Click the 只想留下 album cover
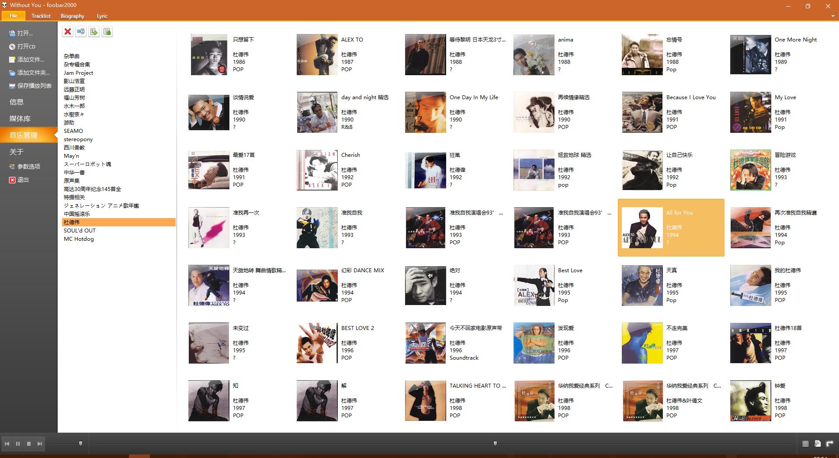Screen dimensions: 839x458 pyautogui.click(x=209, y=55)
